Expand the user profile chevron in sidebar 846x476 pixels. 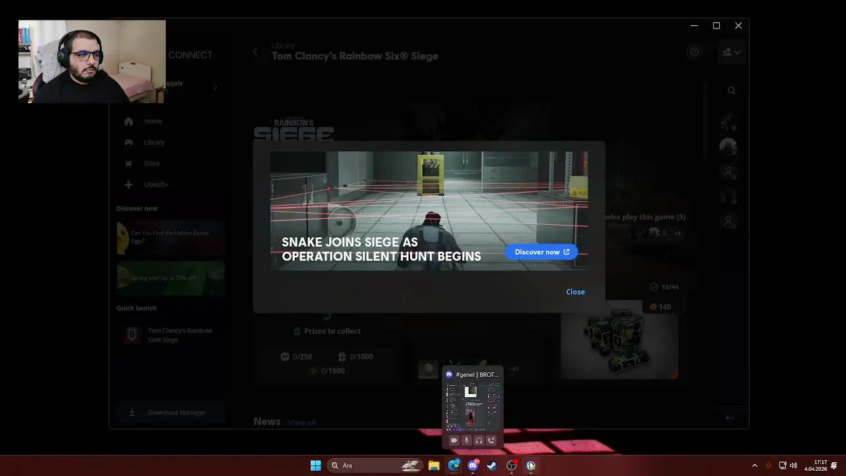tap(215, 87)
